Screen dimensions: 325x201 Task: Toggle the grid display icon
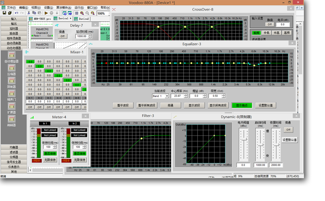pos(76,13)
